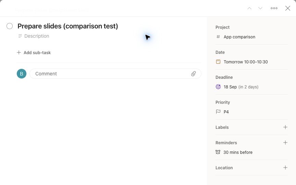Click the Date section heading
The width and height of the screenshot is (296, 185).
[x=220, y=52]
